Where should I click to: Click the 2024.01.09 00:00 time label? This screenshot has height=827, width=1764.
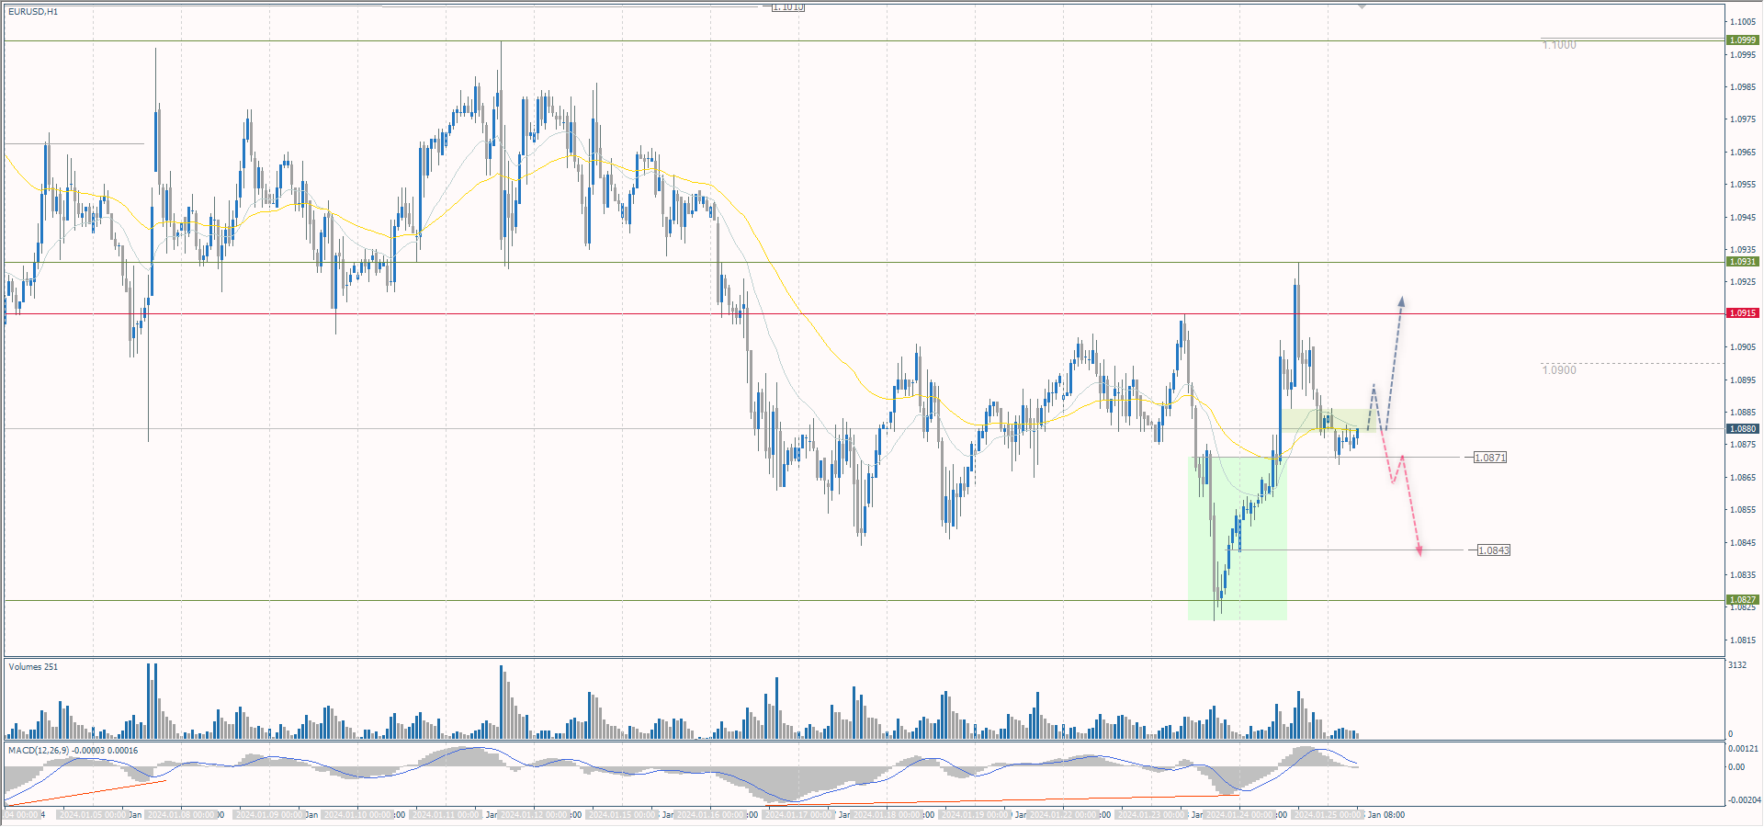click(269, 815)
